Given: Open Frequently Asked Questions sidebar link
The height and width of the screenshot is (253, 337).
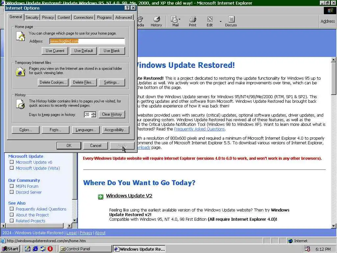Looking at the screenshot, I should tap(41, 209).
